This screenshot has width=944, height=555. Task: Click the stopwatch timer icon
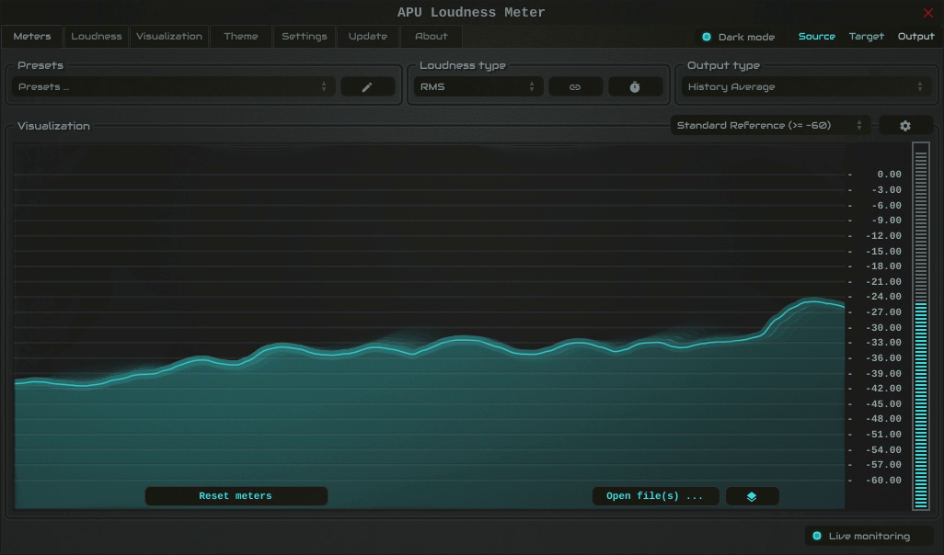click(x=635, y=87)
